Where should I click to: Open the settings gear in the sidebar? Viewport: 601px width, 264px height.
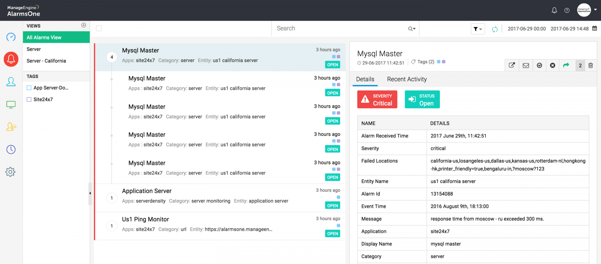click(x=11, y=172)
